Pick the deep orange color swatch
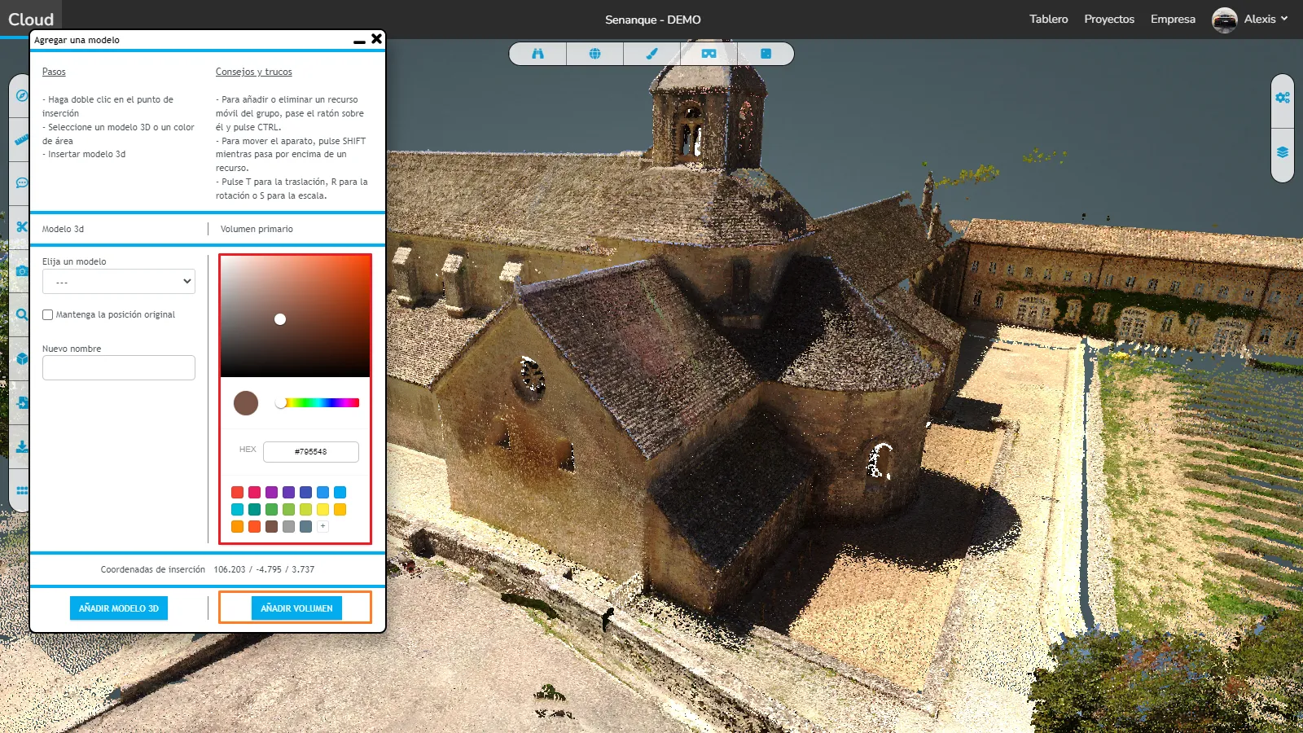Image resolution: width=1303 pixels, height=733 pixels. pyautogui.click(x=254, y=526)
